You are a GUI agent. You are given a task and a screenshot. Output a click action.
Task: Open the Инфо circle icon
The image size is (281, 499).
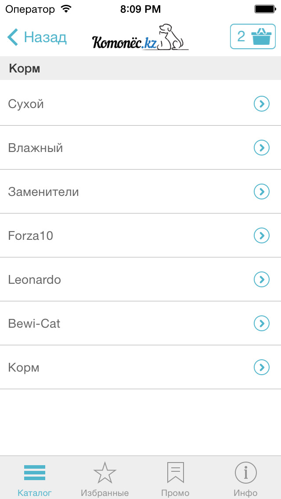click(x=245, y=473)
